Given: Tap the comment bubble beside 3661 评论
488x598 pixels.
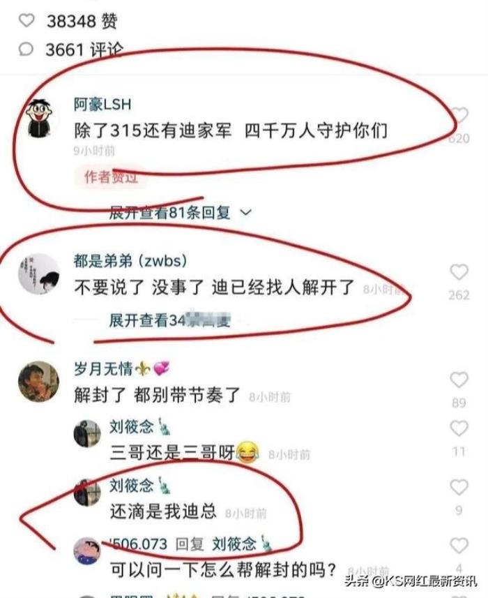Looking at the screenshot, I should (26, 50).
